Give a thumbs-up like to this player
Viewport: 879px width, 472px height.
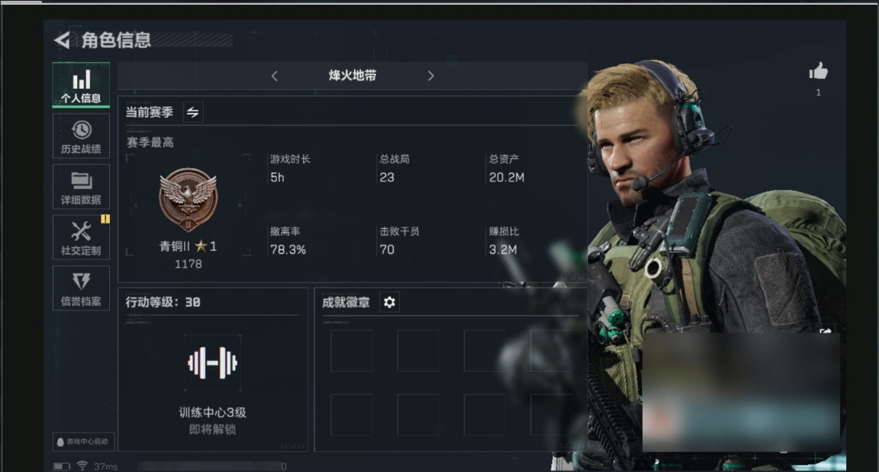(818, 71)
